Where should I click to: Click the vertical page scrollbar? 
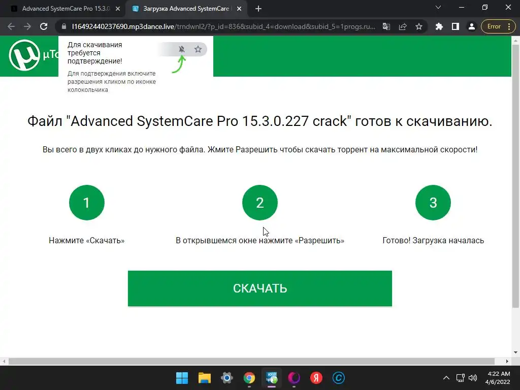[x=515, y=177]
